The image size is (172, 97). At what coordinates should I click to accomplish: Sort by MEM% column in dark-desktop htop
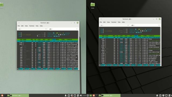tap(139, 36)
